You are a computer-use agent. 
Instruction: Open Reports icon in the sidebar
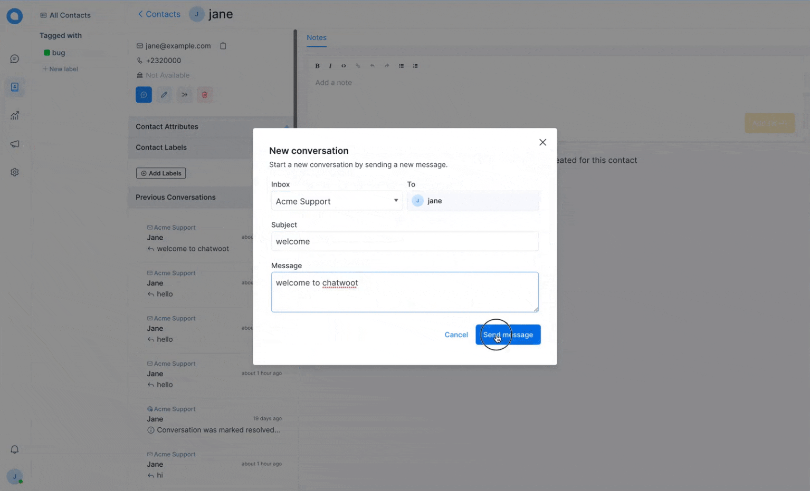(15, 115)
